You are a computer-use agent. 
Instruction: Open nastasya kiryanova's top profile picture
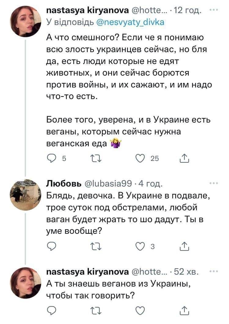point(25,21)
